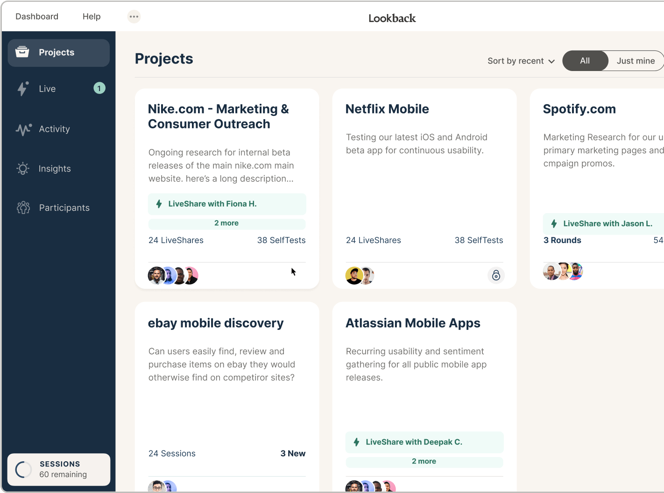The height and width of the screenshot is (493, 664).
Task: Select the Participants icon in the sidebar
Action: point(22,207)
